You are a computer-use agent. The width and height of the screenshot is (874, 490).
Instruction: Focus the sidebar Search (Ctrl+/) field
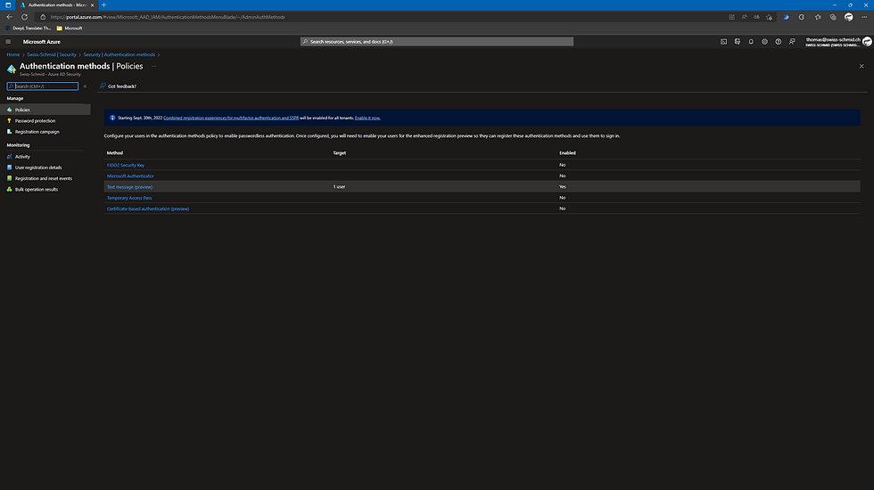(43, 86)
